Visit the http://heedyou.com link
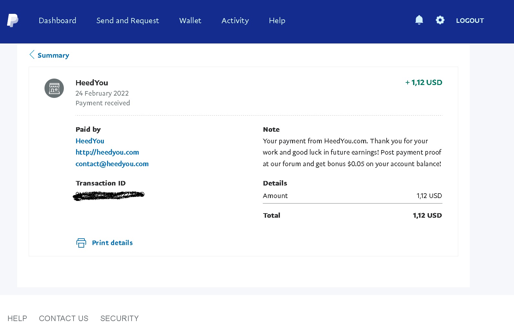 (107, 152)
